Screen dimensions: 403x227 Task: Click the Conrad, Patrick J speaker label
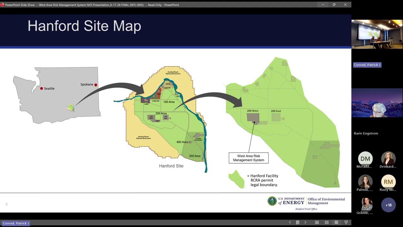tap(367, 65)
